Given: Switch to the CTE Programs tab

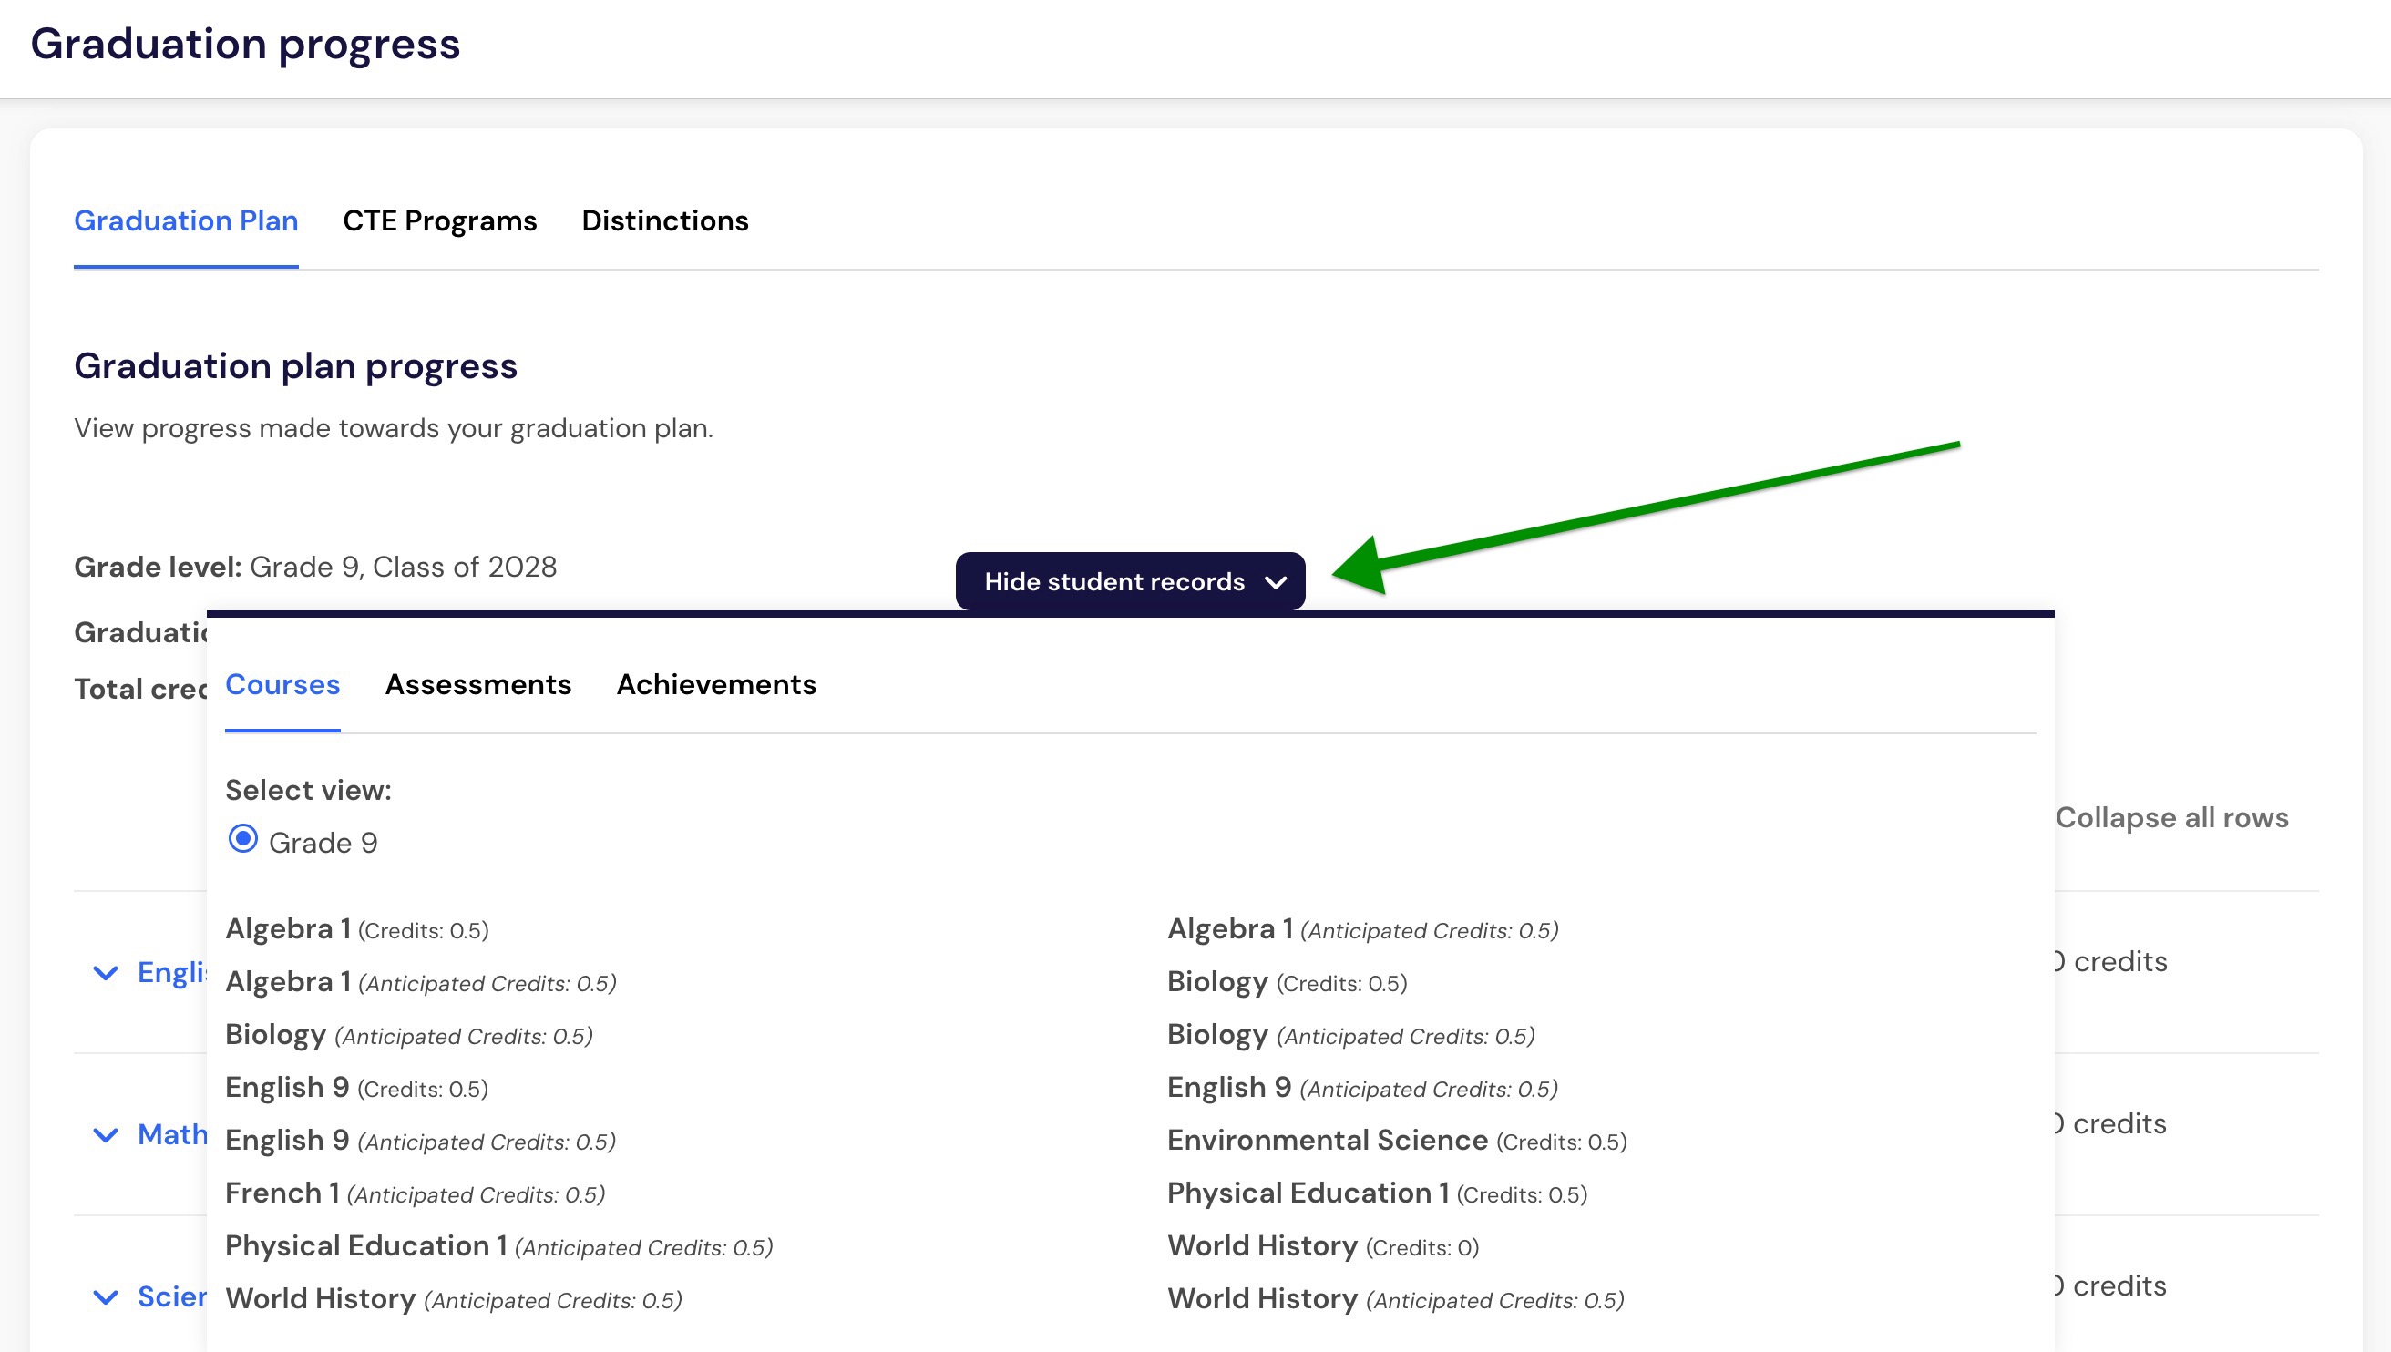Looking at the screenshot, I should tap(440, 221).
